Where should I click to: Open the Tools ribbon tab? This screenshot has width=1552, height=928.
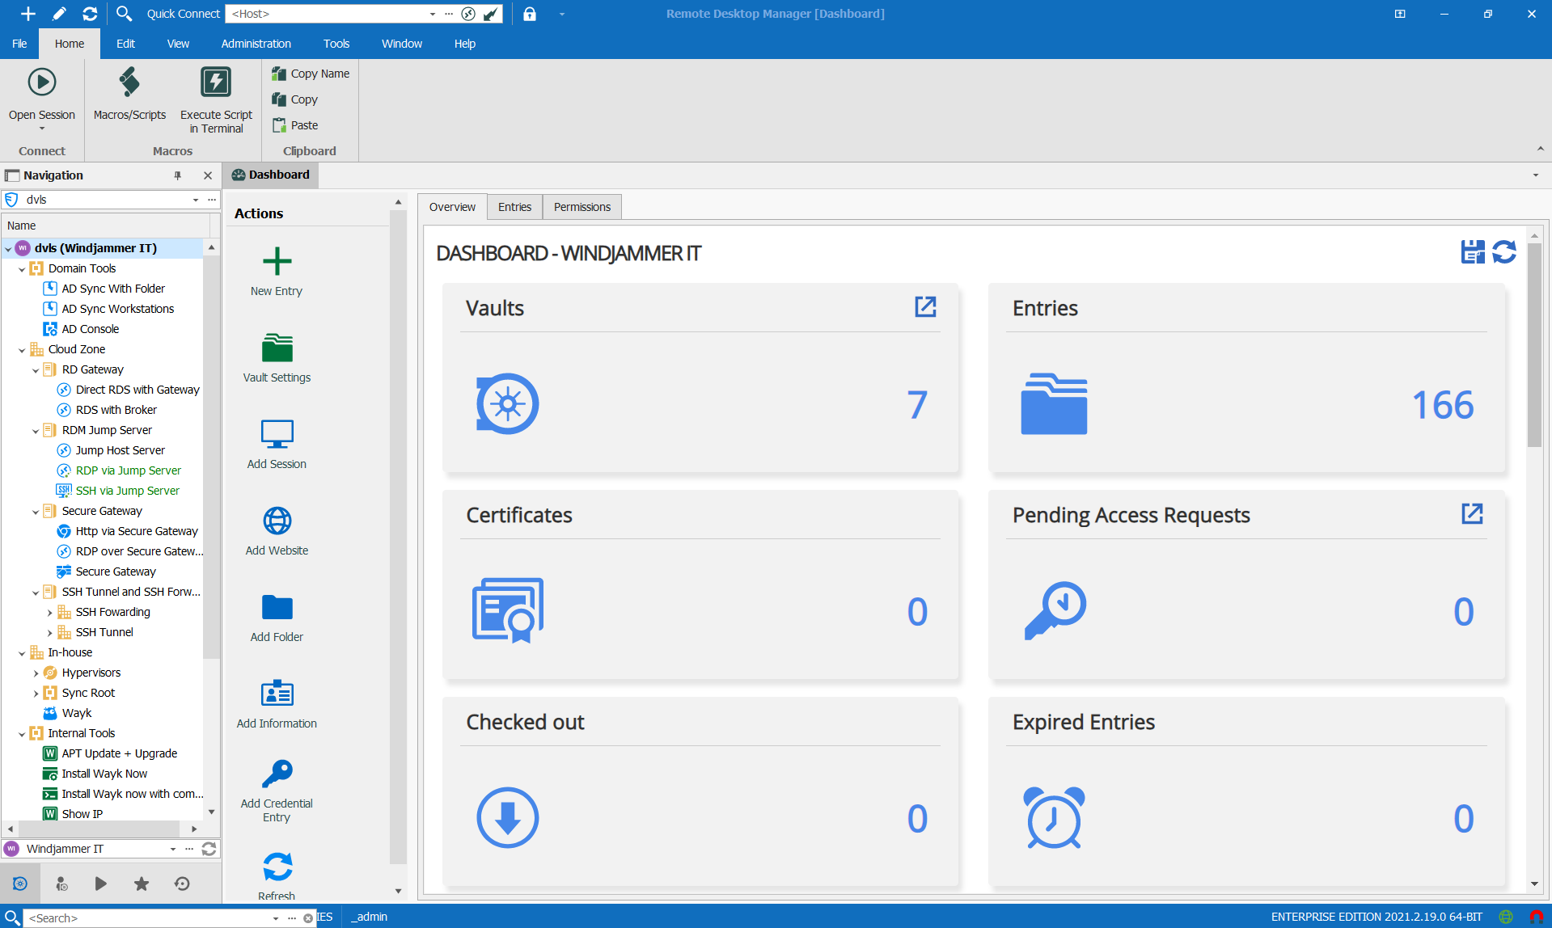[336, 44]
